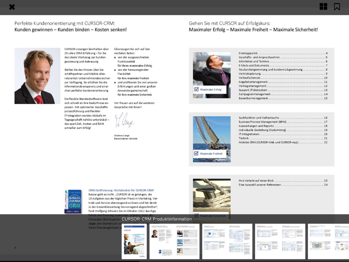Click the Auswertungen und Reports line

[283, 126]
